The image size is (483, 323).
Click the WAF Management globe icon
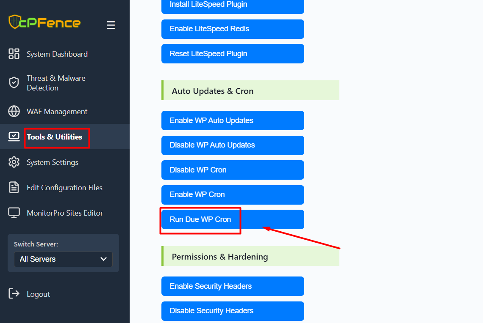point(14,112)
